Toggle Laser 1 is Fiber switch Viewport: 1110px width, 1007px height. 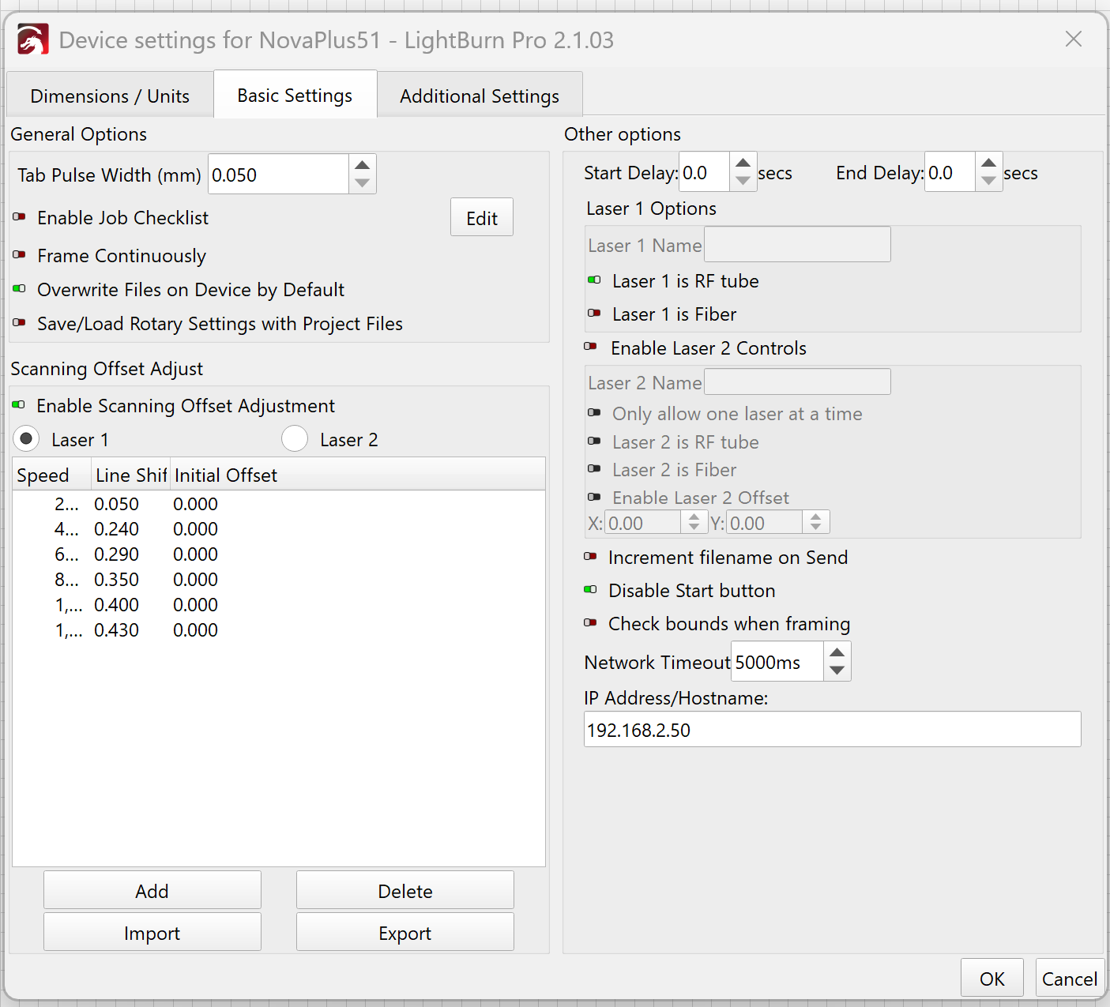(595, 314)
